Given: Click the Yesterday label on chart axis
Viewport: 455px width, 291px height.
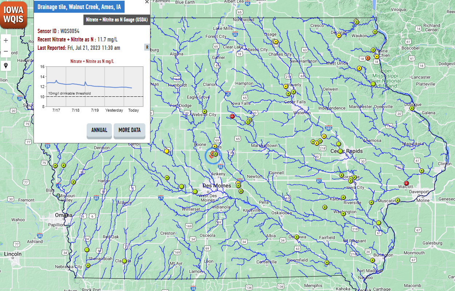Looking at the screenshot, I should point(114,110).
